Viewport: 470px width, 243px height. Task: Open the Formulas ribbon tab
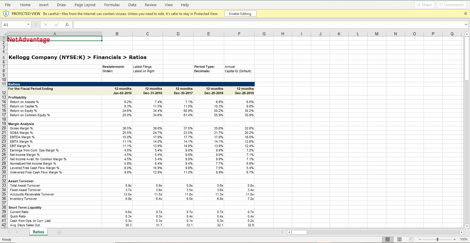[x=112, y=5]
